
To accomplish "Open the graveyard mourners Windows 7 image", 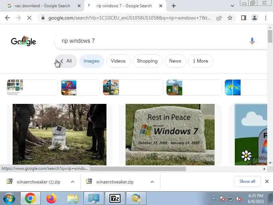I will click(x=59, y=134).
